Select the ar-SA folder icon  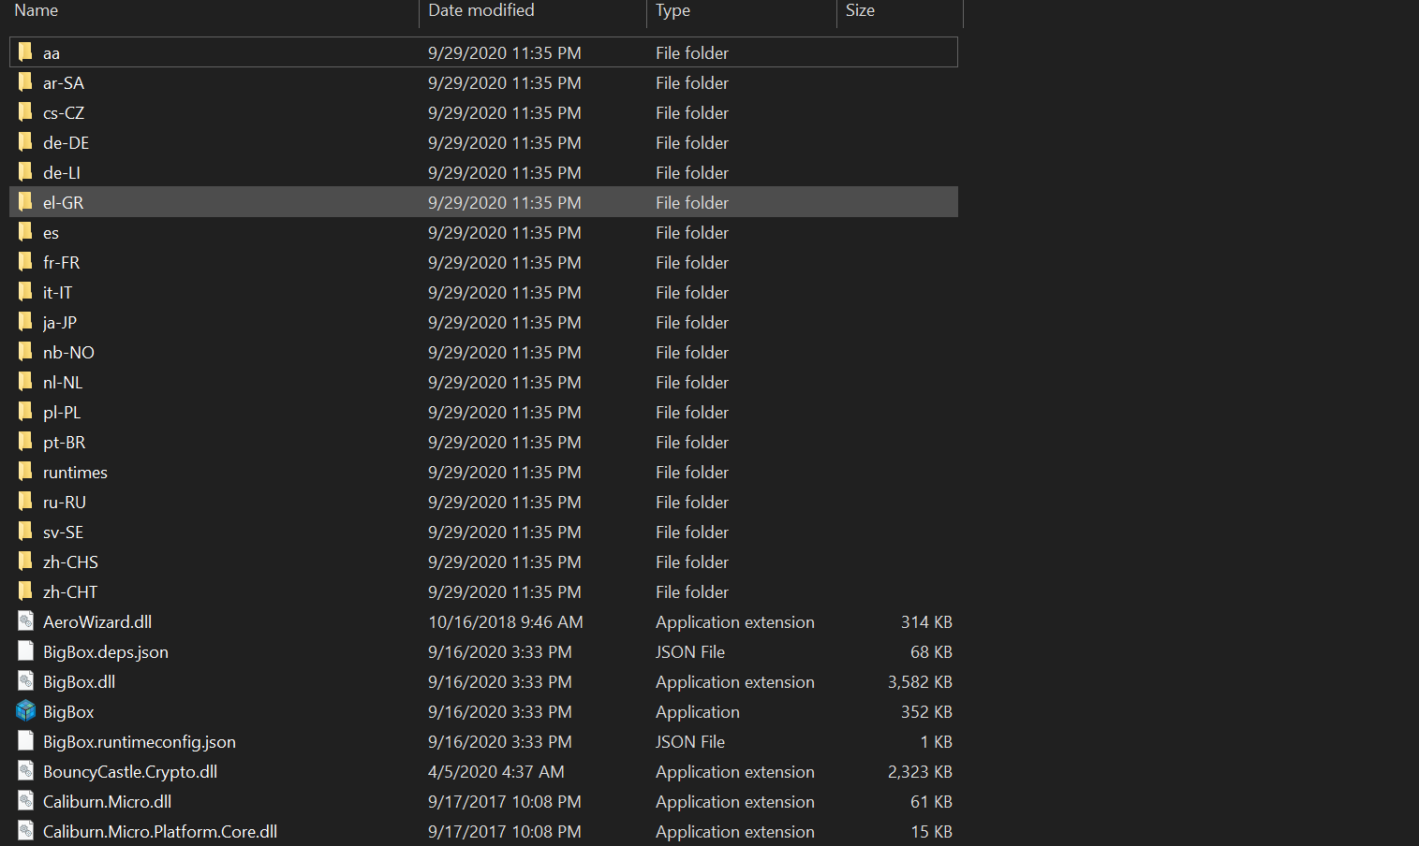point(25,82)
